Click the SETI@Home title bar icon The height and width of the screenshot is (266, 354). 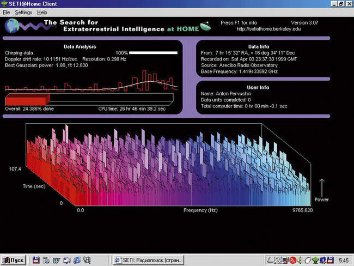pos(4,4)
